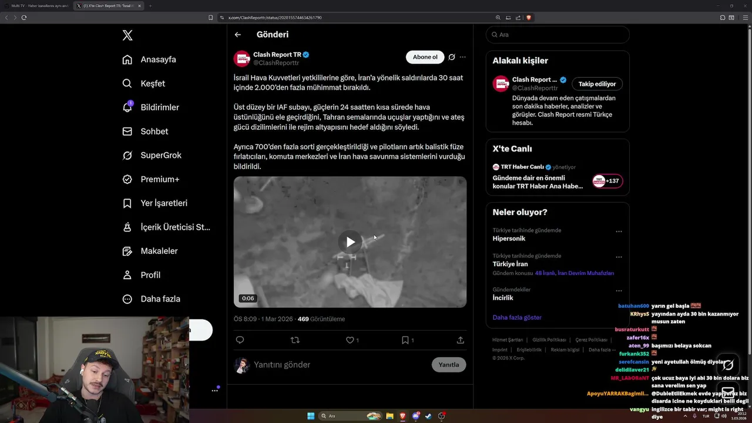Open File Explorer from taskbar
The image size is (752, 423).
coord(390,416)
